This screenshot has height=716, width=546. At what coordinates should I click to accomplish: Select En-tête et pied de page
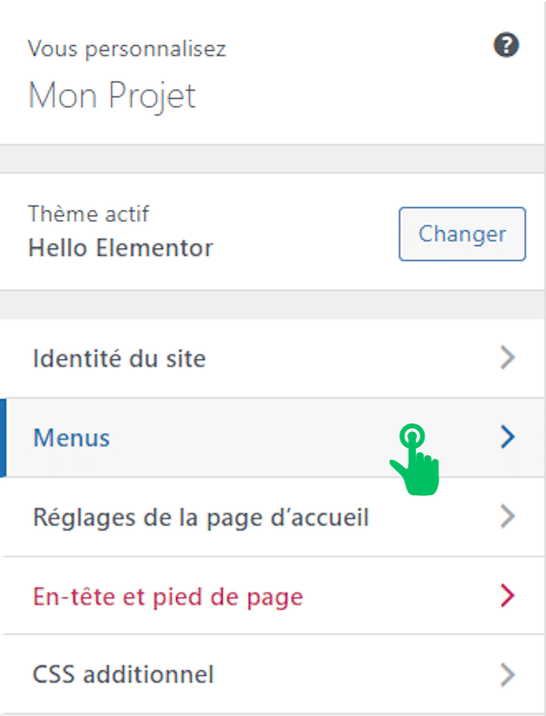(x=168, y=597)
